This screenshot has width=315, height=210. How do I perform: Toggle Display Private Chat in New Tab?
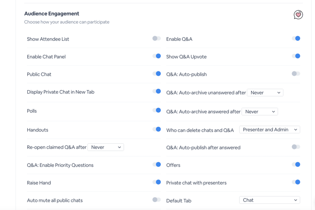point(157,92)
